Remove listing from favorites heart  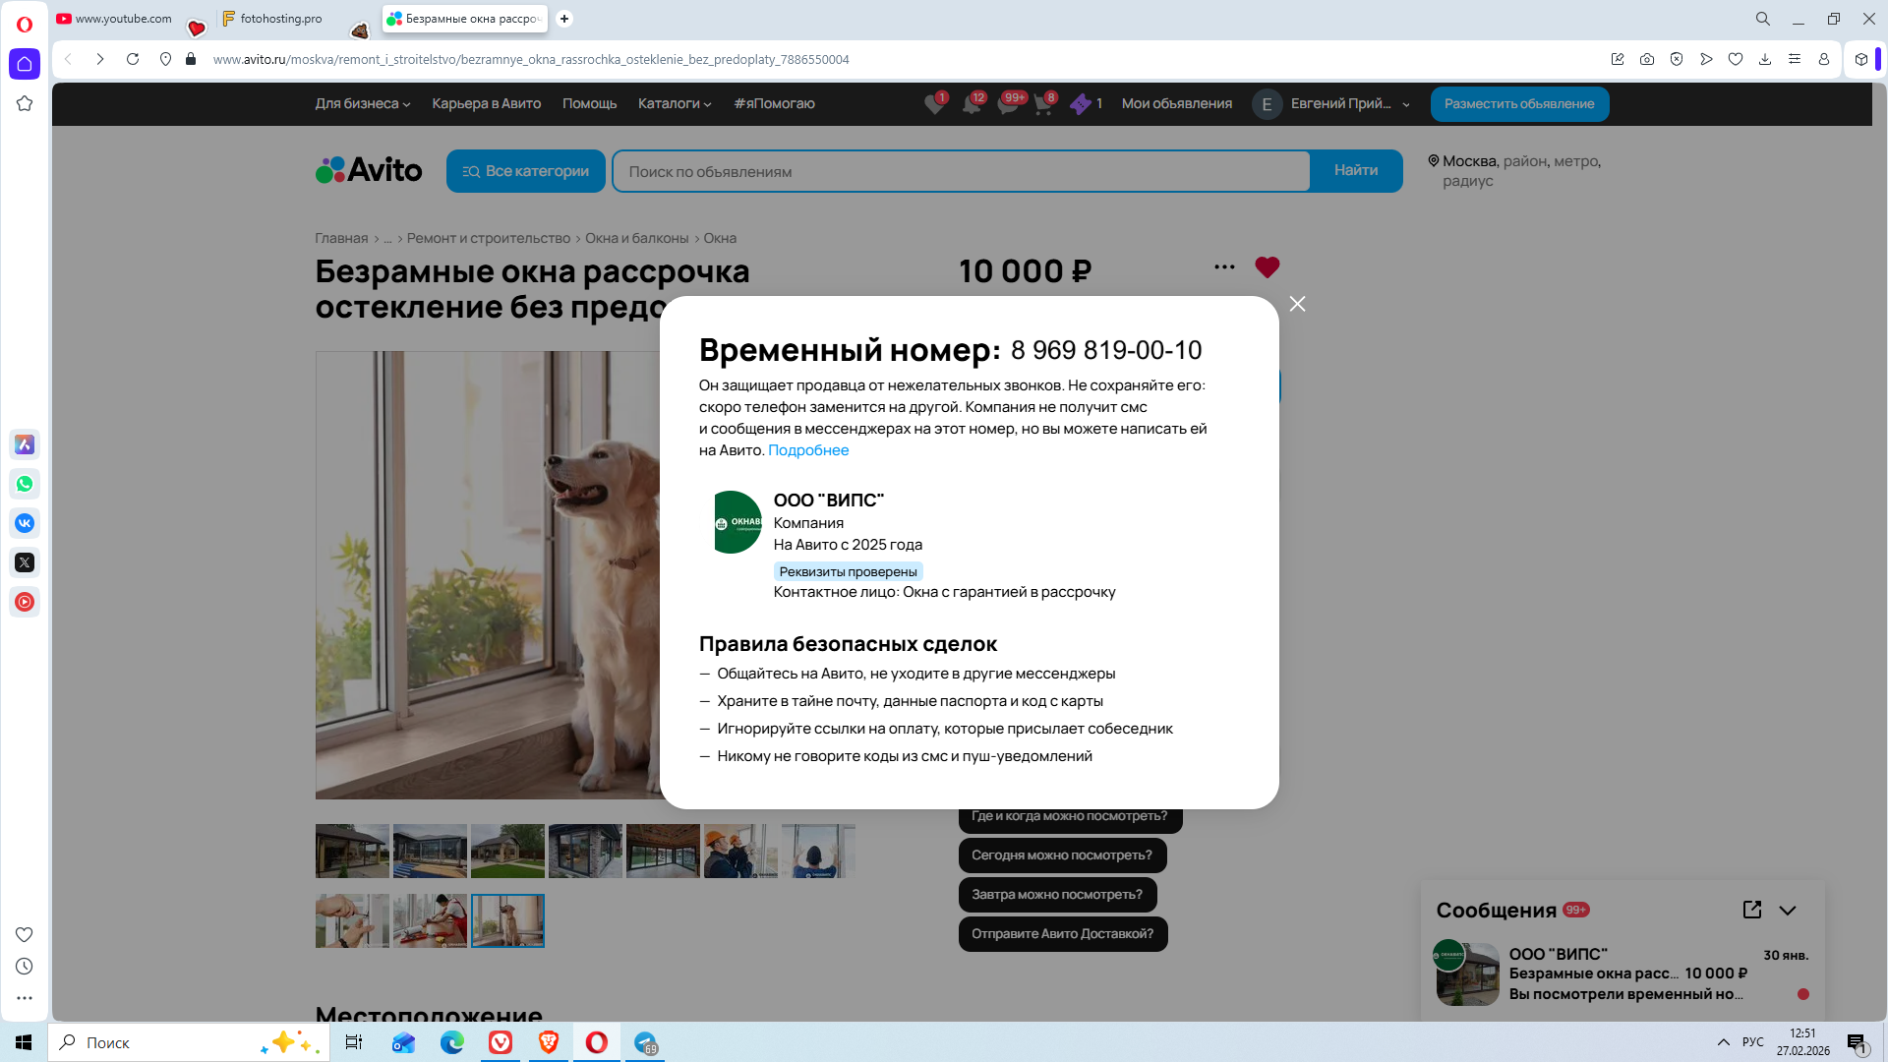click(1267, 267)
